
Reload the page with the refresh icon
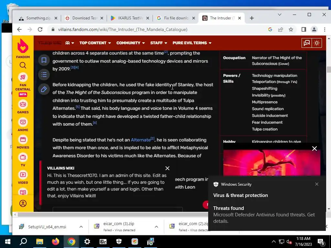pyautogui.click(x=40, y=29)
